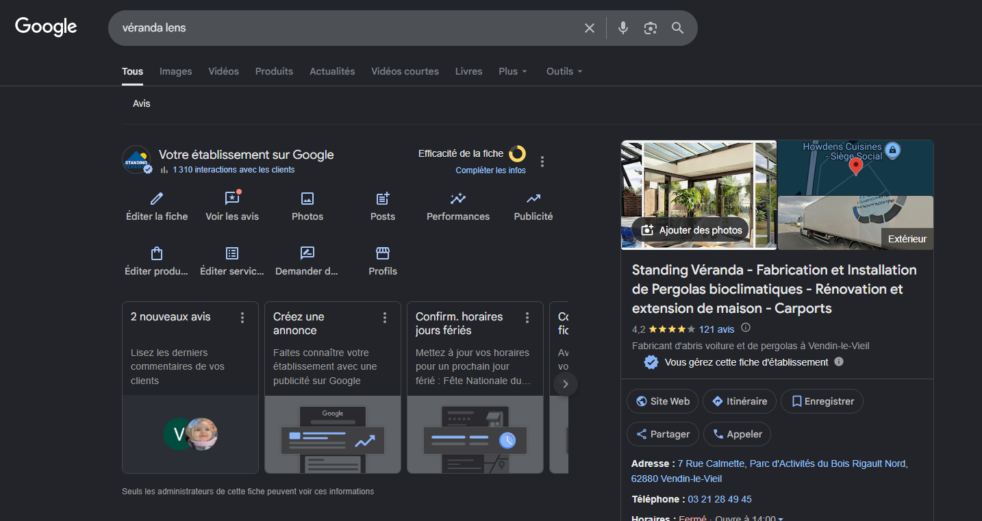Switch to the Vidéos tab

point(224,71)
